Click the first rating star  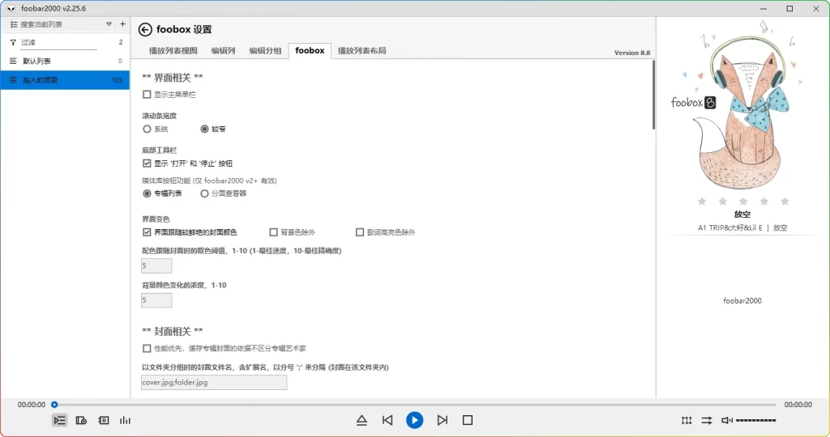point(702,201)
